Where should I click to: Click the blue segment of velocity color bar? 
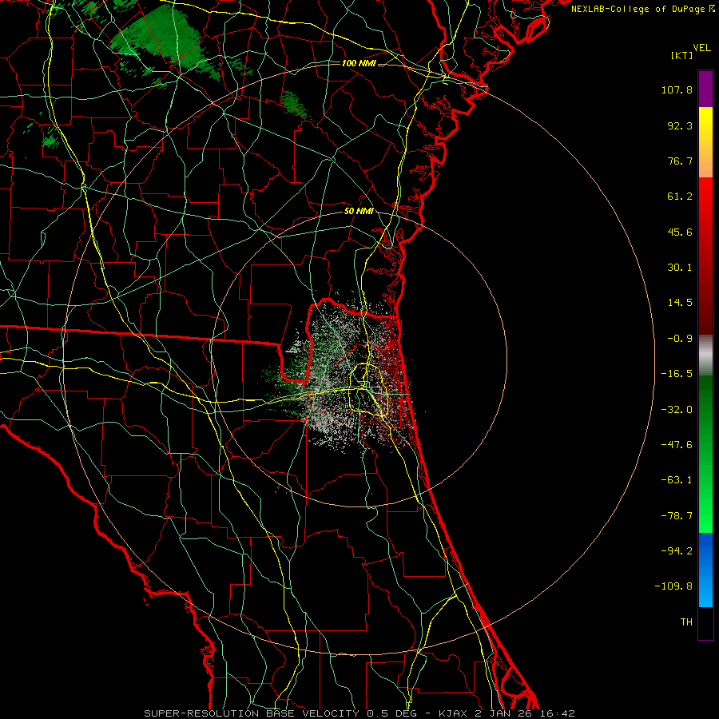705,570
